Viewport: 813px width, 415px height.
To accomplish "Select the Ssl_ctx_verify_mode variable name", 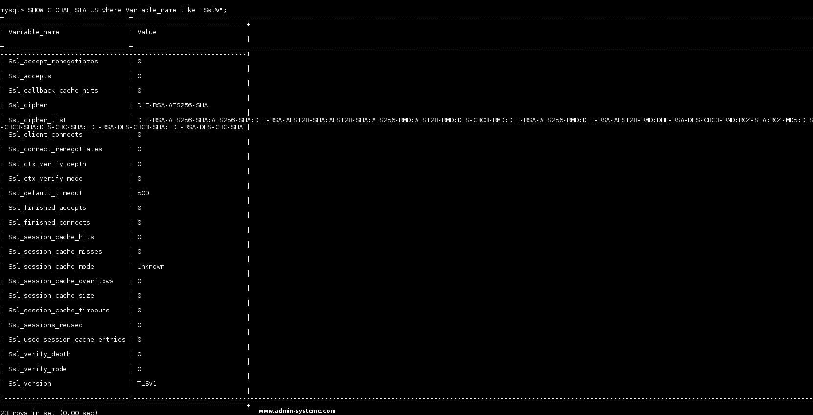I will coord(45,178).
